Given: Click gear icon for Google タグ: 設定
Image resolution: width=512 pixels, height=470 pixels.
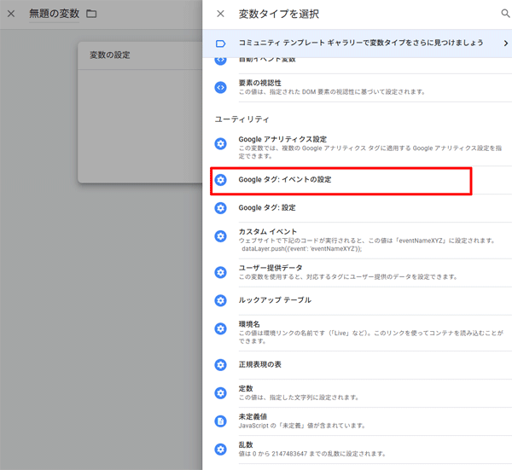Looking at the screenshot, I should tap(221, 207).
